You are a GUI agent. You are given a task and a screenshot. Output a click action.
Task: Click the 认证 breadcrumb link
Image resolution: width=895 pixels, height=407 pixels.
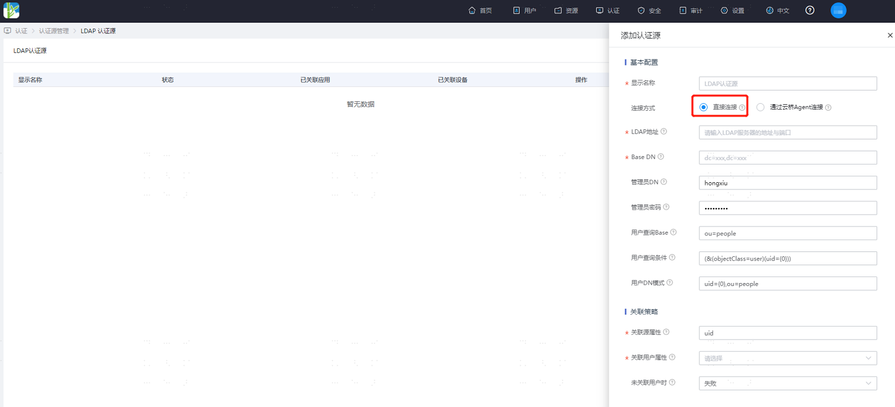click(21, 31)
